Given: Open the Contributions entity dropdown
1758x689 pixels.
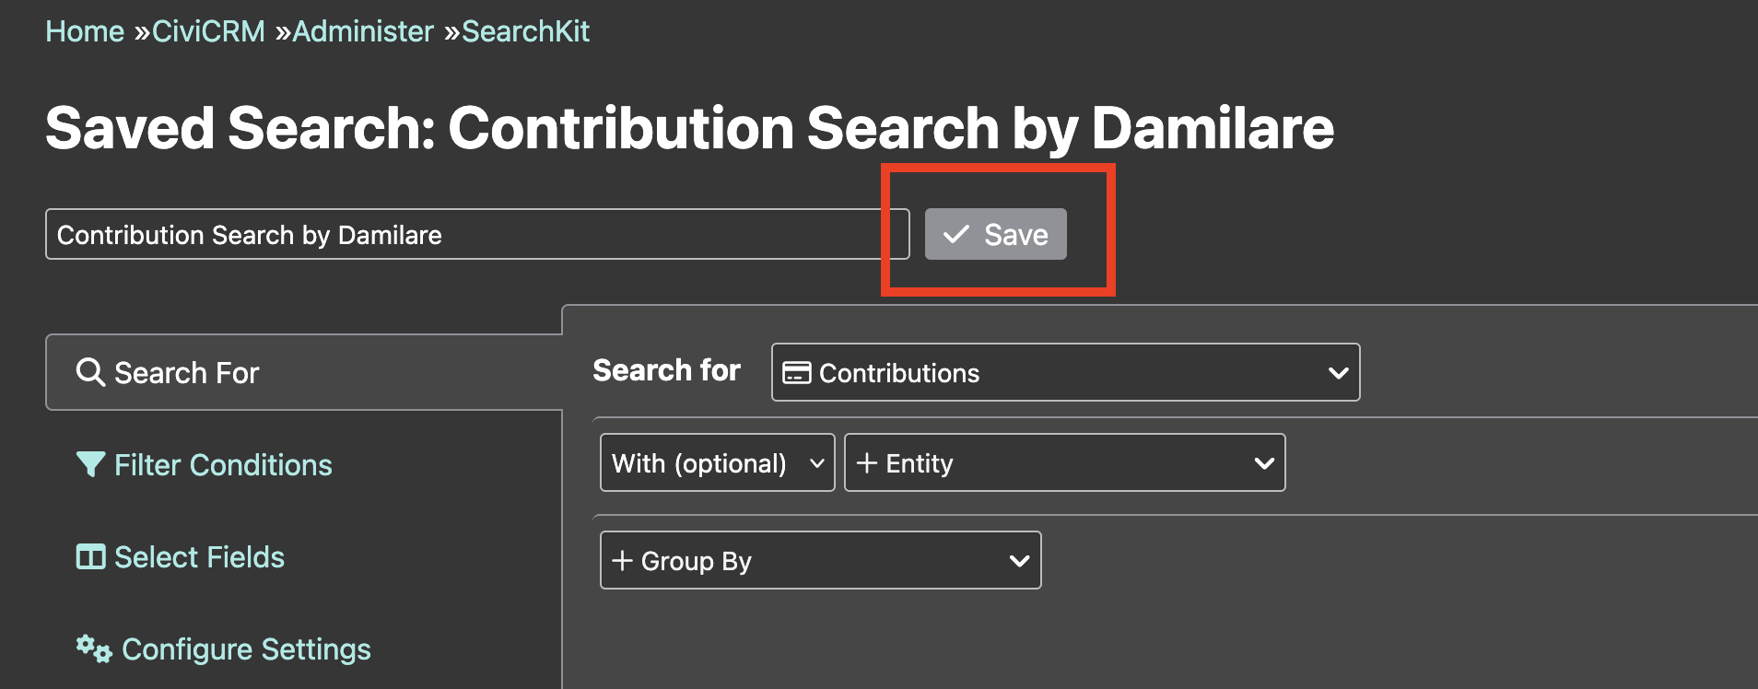Looking at the screenshot, I should [1065, 372].
